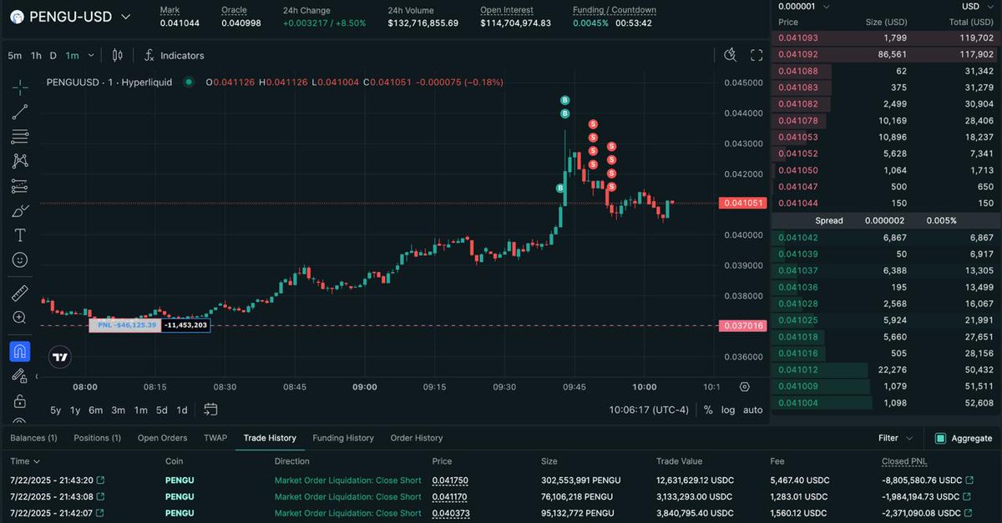Toggle log scale on price axis
The height and width of the screenshot is (523, 1002).
click(x=728, y=410)
